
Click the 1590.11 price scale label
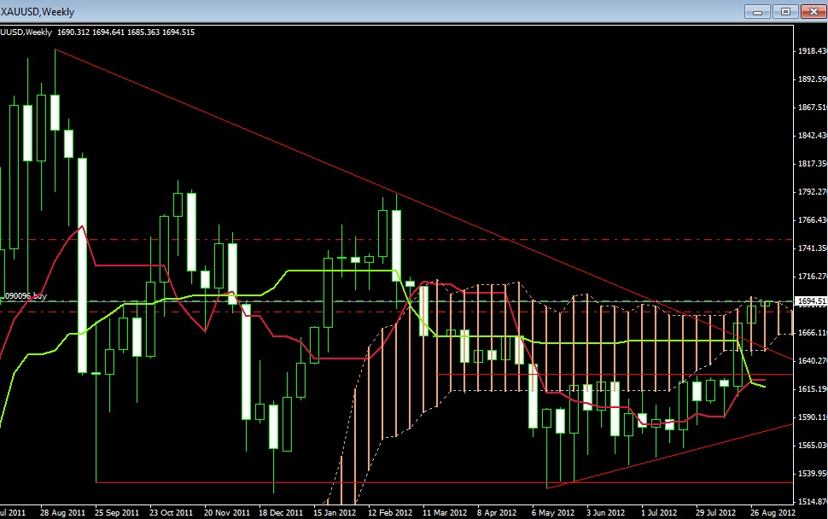813,417
